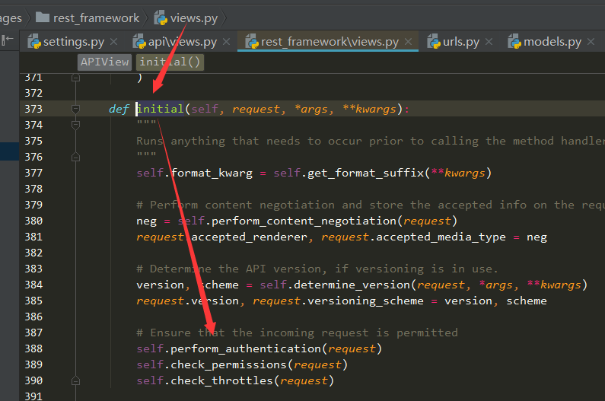Click the fold end marker at line 390
605x401 pixels.
pos(75,381)
